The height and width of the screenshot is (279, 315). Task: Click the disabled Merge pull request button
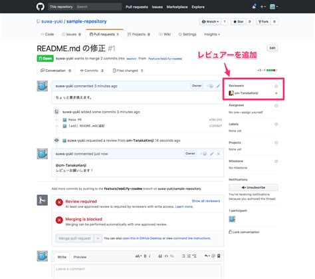click(x=74, y=238)
